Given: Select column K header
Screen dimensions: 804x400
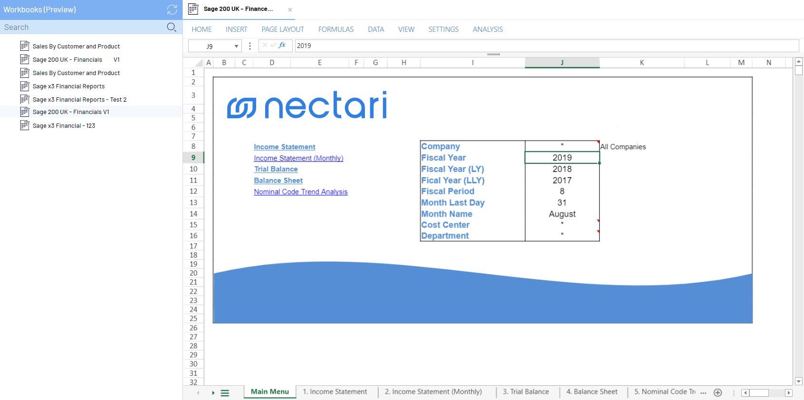Looking at the screenshot, I should 641,63.
